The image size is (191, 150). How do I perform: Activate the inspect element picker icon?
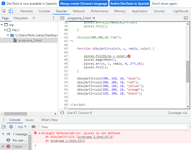pos(4,11)
